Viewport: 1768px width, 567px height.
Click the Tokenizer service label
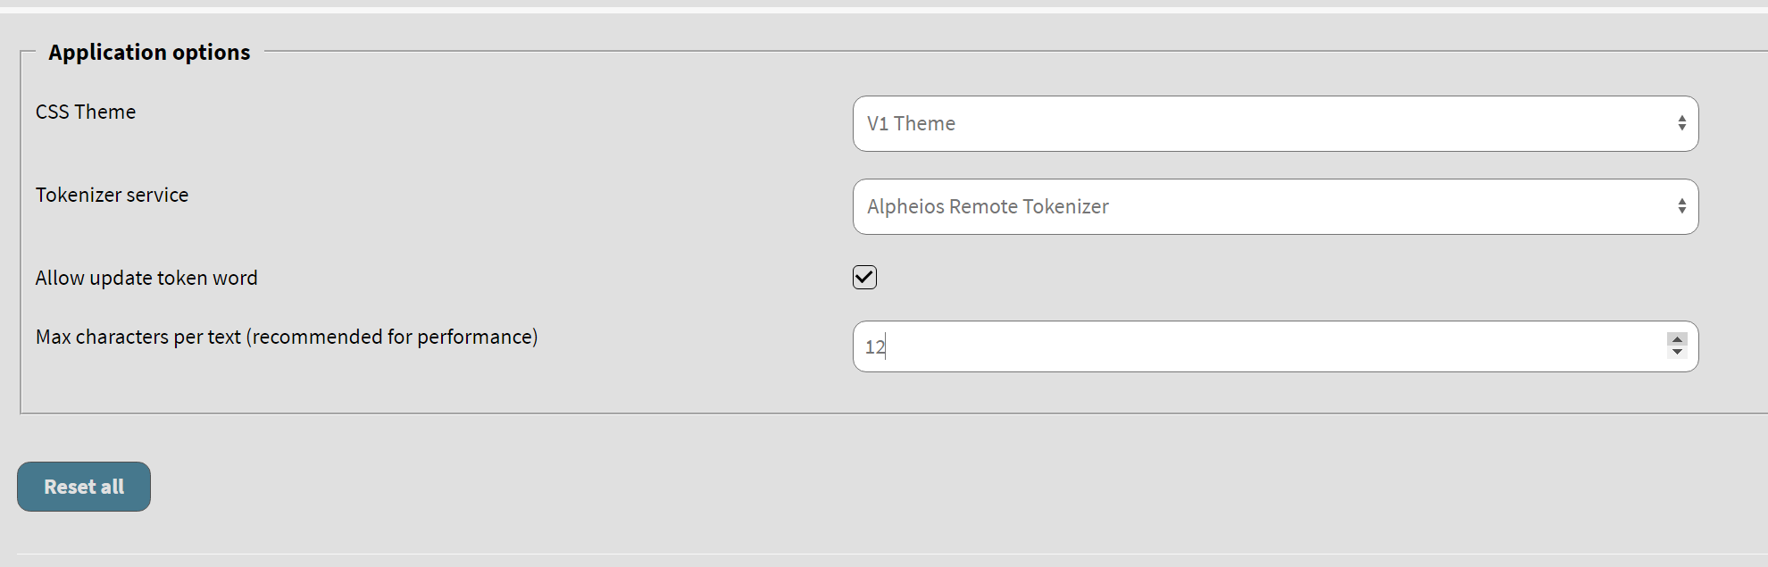[x=112, y=195]
